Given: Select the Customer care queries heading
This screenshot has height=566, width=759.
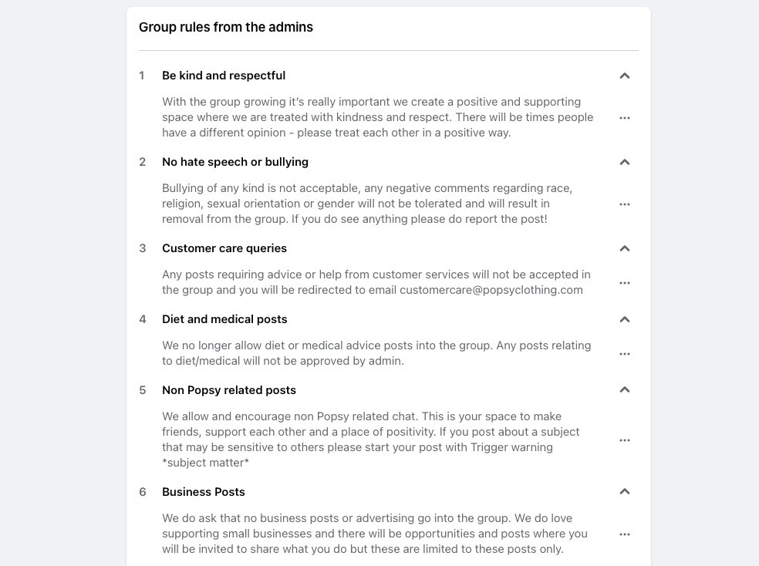Looking at the screenshot, I should click(x=224, y=248).
